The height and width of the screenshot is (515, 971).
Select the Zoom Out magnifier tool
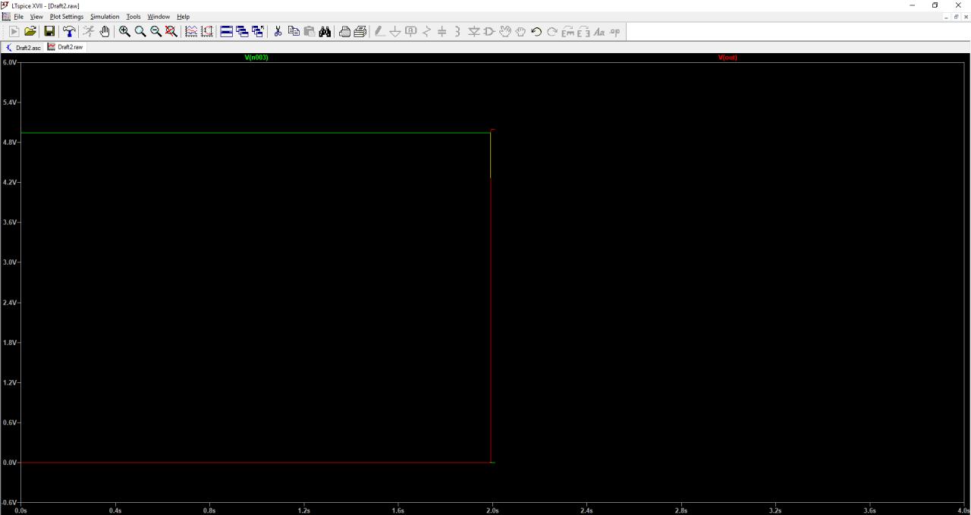coord(156,31)
